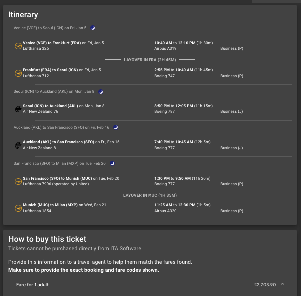This screenshot has width=301, height=296.
Task: Click the Layover in FRA (2H 45M) label
Action: 150,60
